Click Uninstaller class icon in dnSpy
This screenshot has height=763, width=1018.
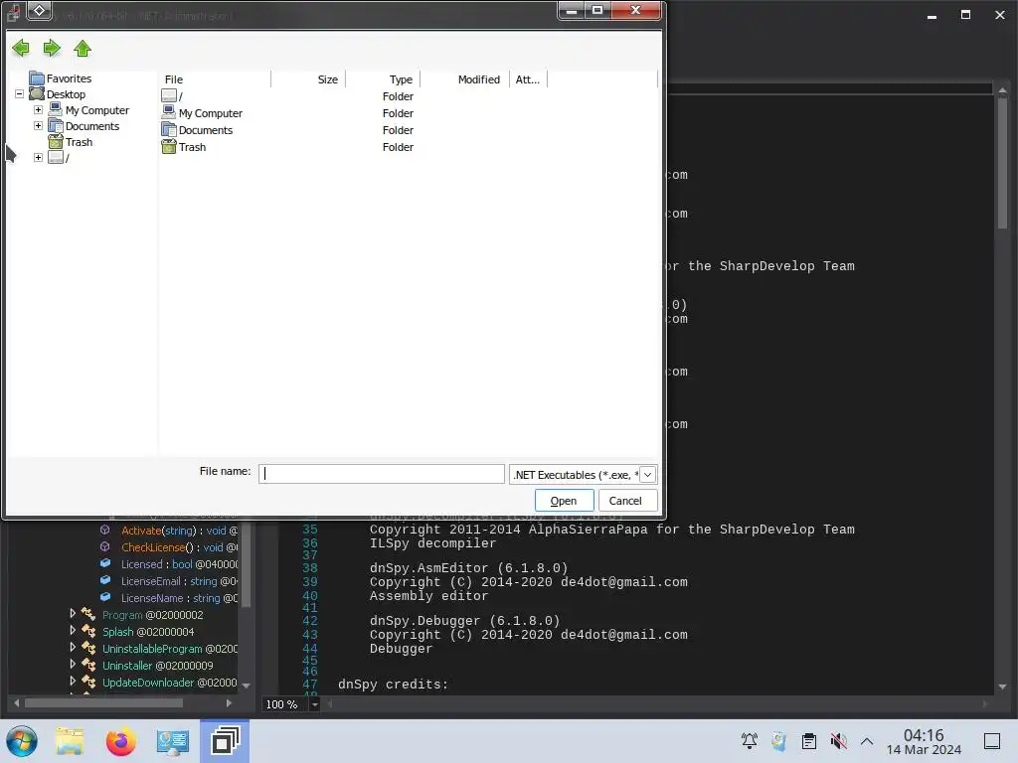[88, 665]
